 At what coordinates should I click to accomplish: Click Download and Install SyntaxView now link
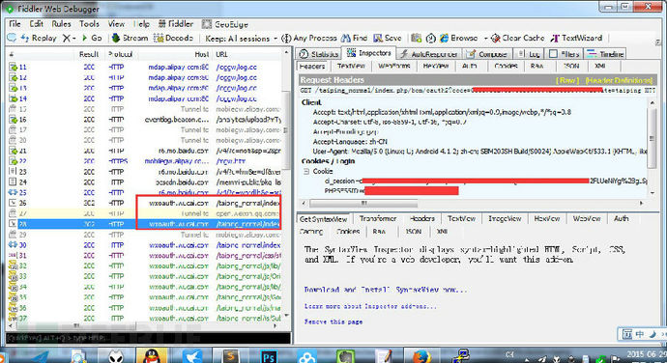coord(386,290)
